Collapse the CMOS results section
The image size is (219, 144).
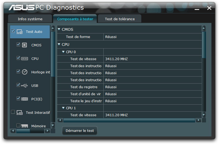tap(59, 29)
